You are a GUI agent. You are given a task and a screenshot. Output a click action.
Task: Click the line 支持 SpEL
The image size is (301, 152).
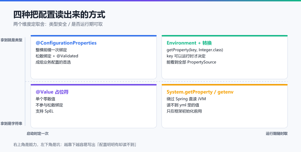click(x=45, y=111)
